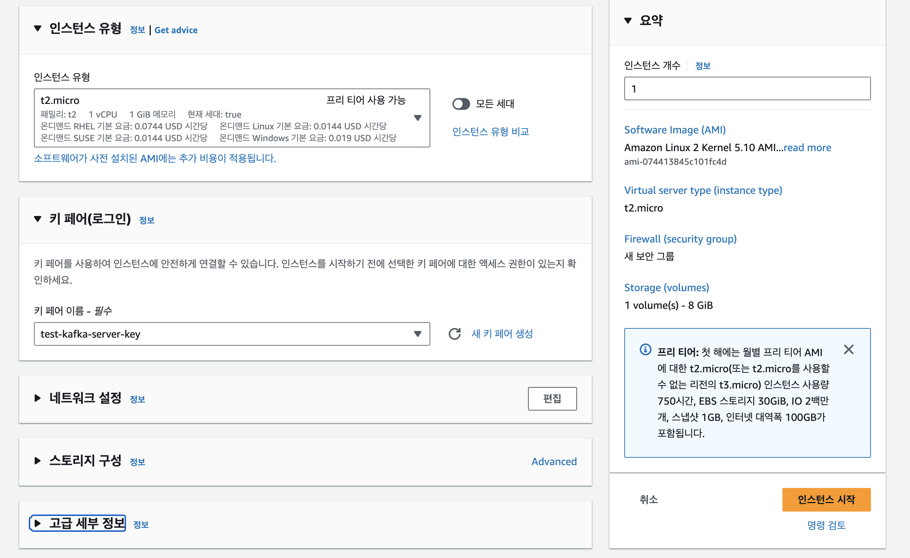Click the free tier info circle icon

(645, 349)
